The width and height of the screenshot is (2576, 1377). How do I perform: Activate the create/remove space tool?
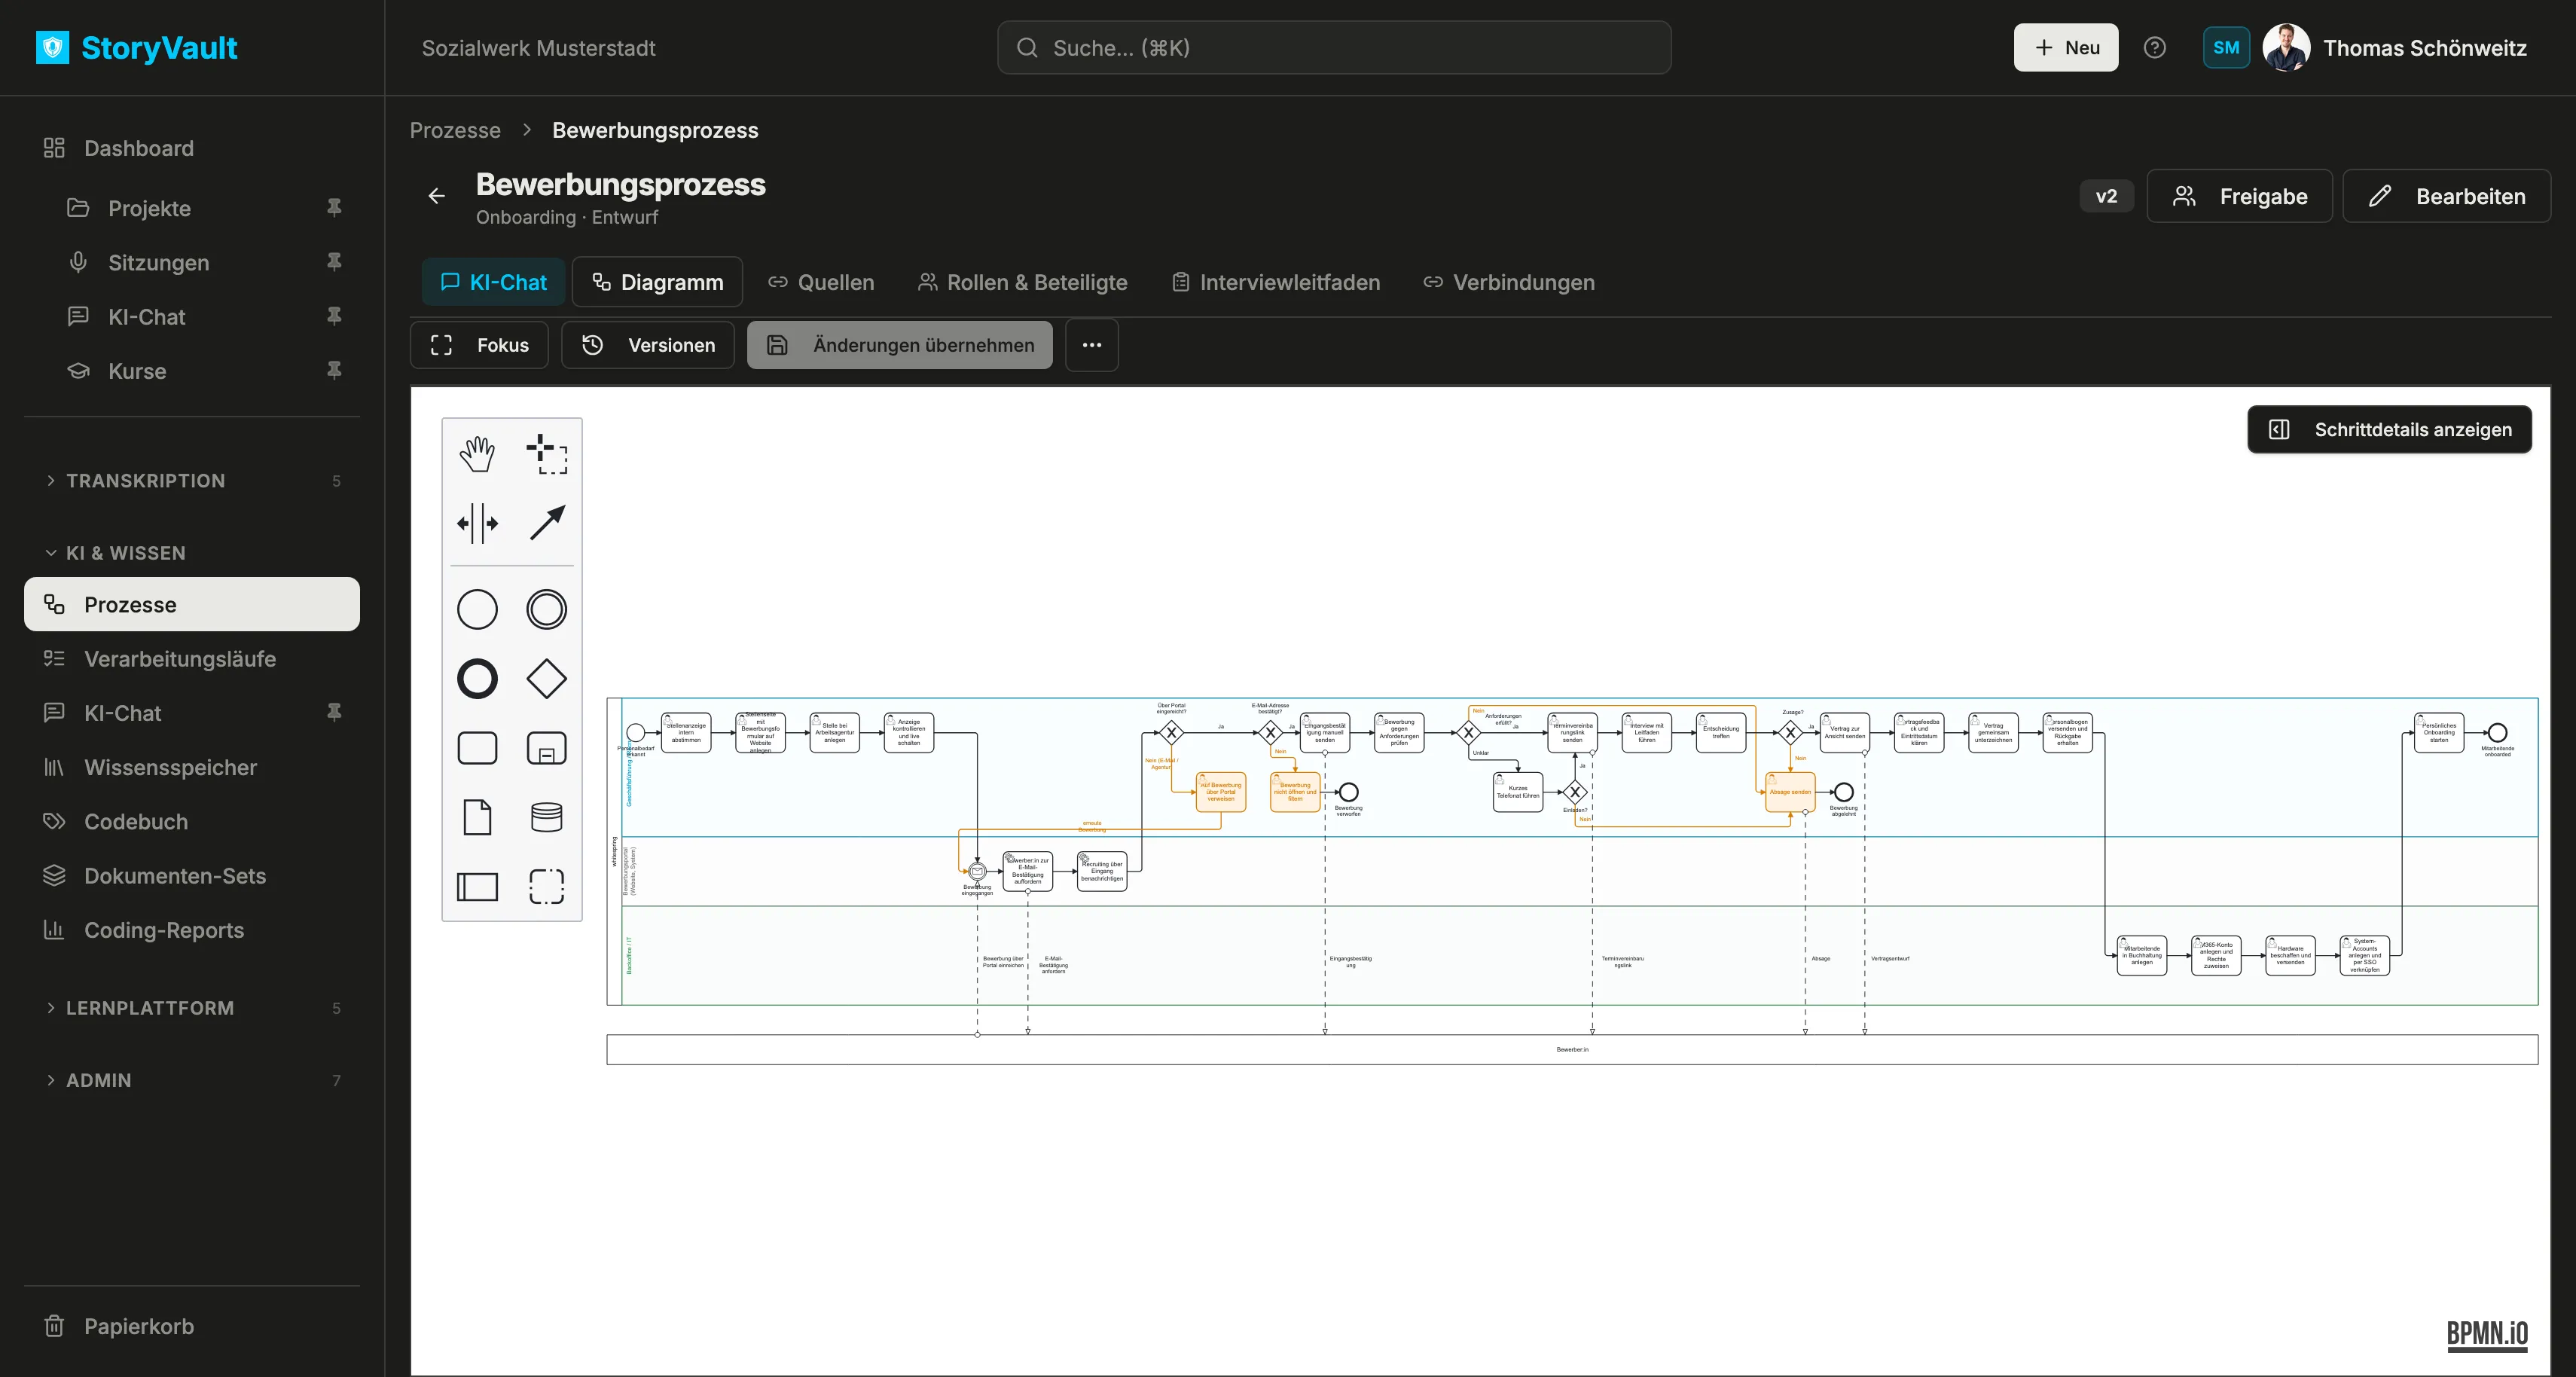click(477, 523)
